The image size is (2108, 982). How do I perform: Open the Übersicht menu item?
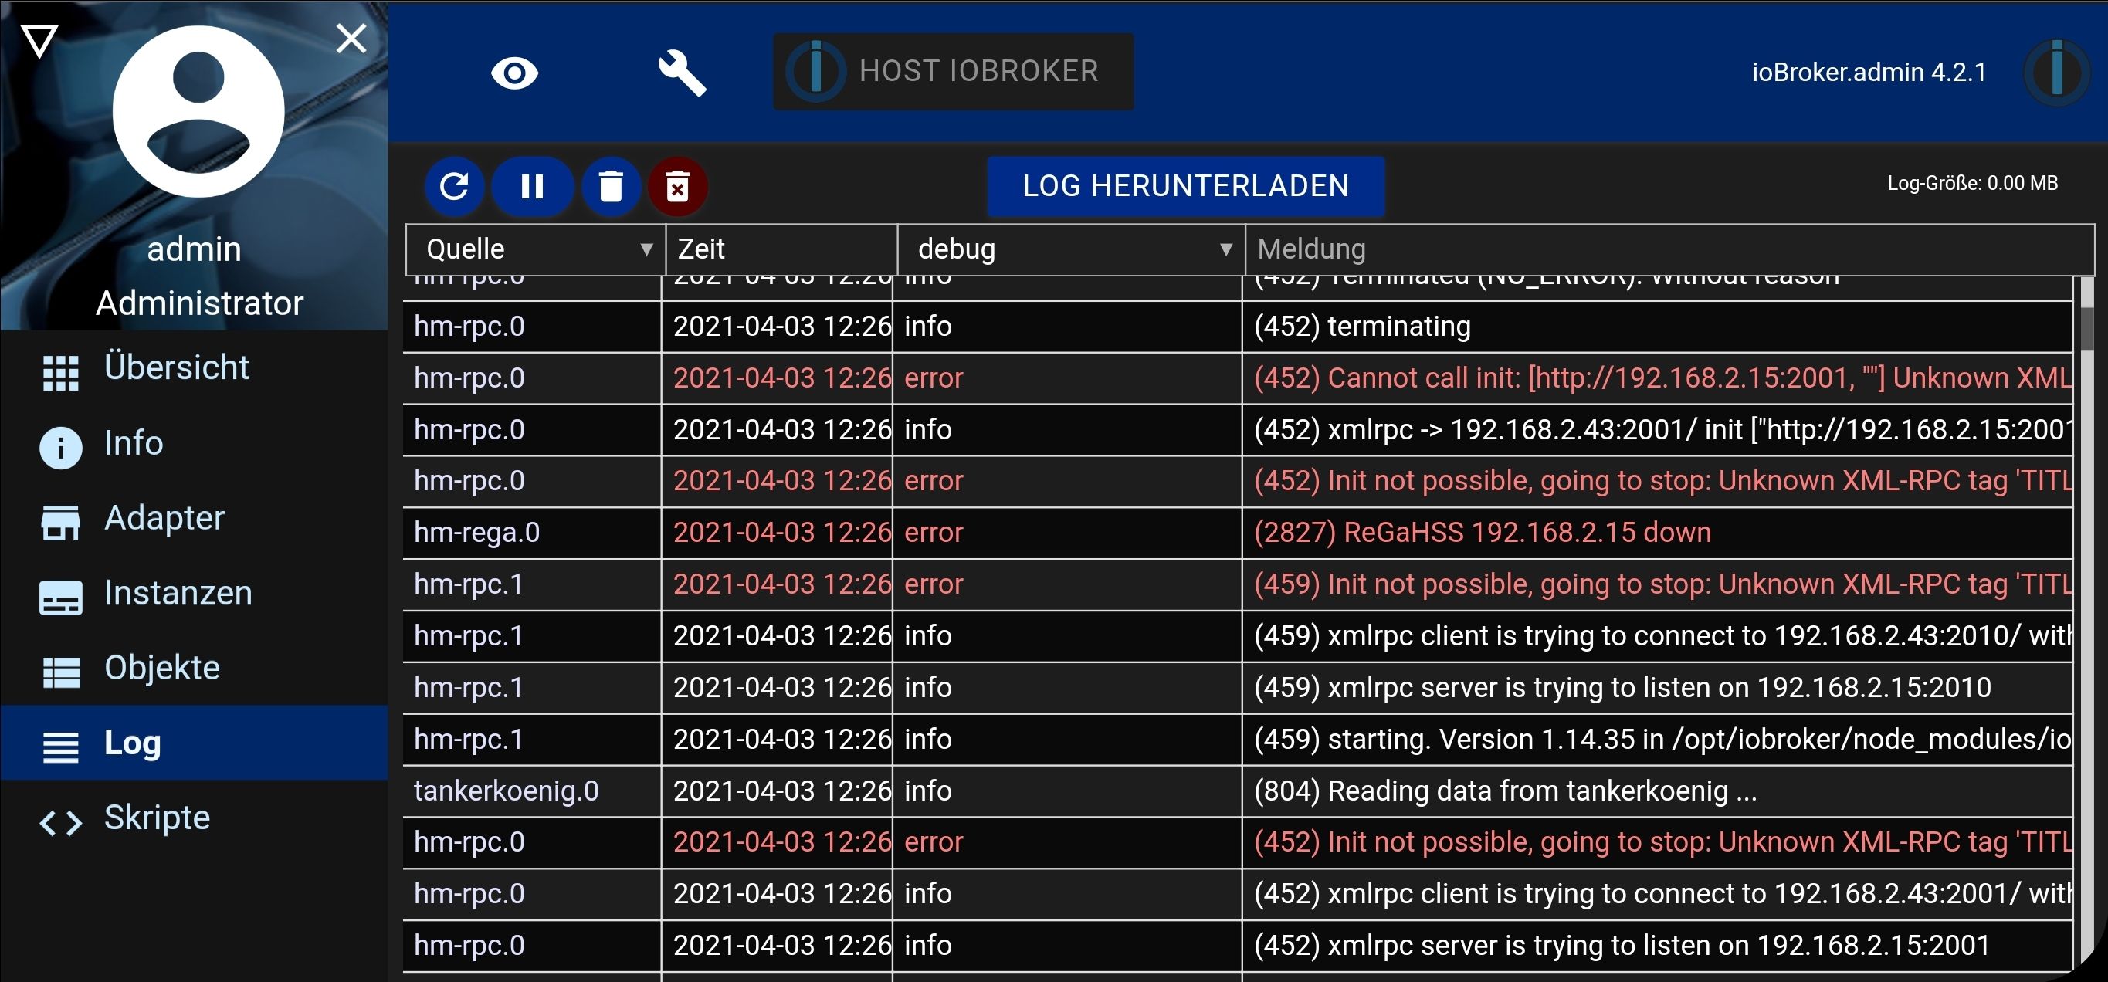tap(176, 368)
